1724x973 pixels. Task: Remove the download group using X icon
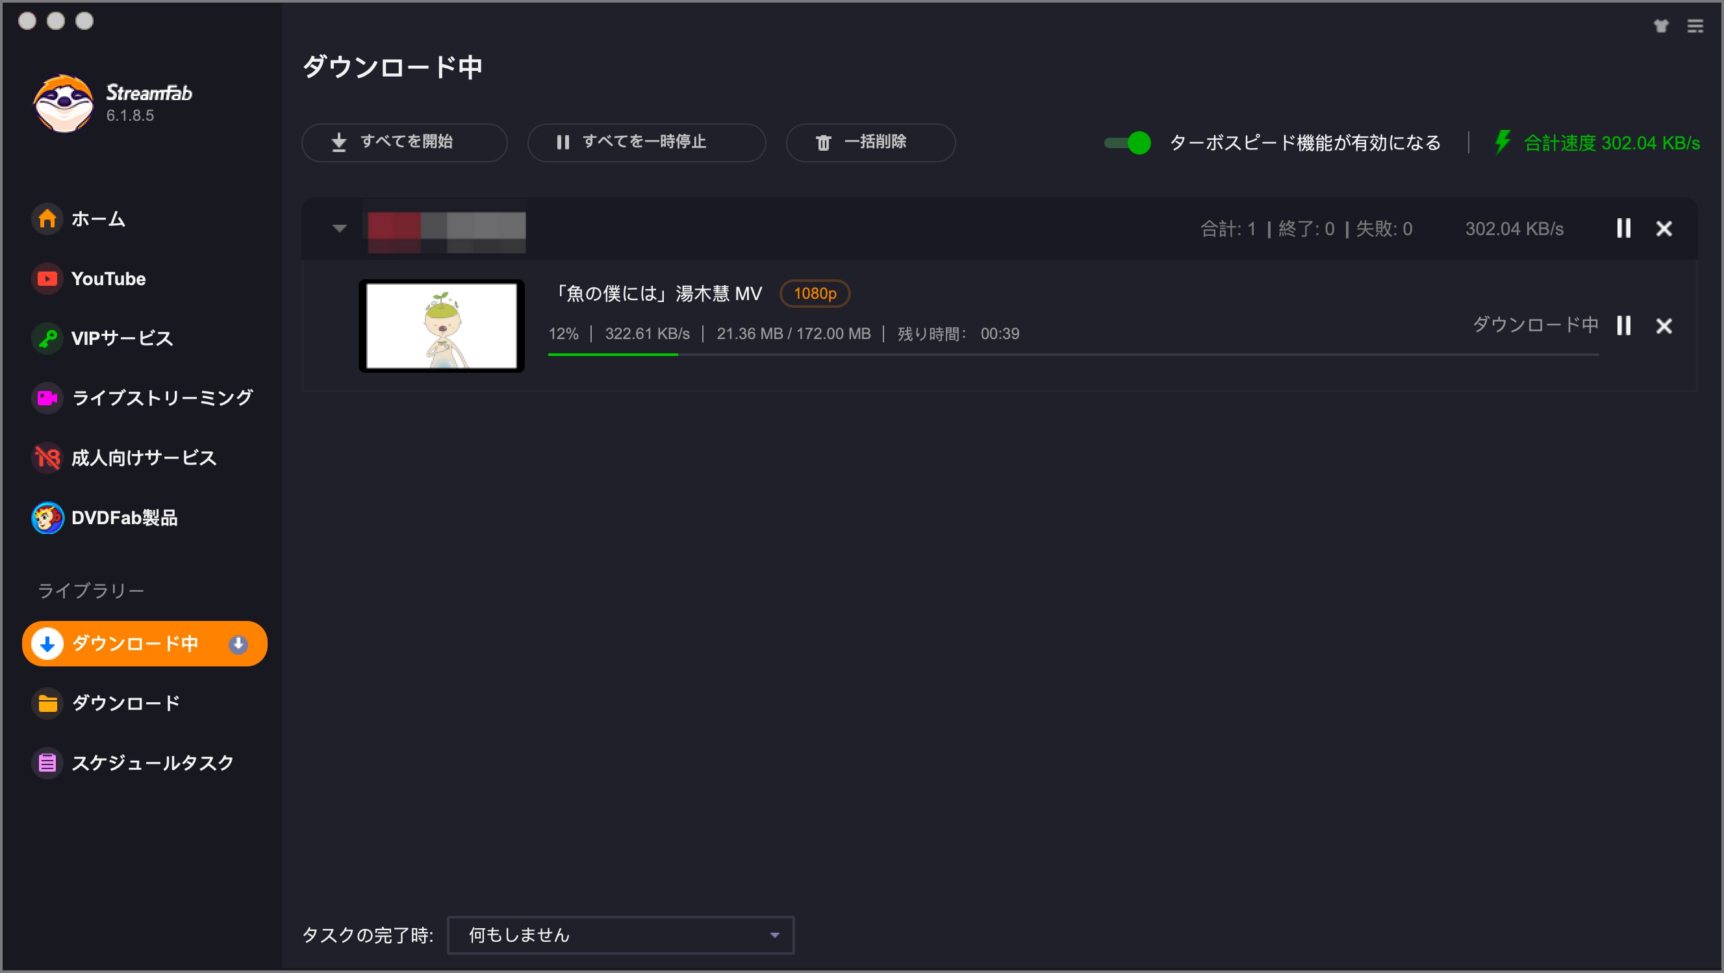[x=1664, y=229]
